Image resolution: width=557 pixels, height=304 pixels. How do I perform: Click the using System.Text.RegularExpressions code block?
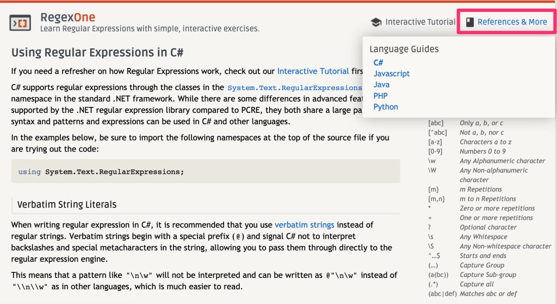pos(206,172)
